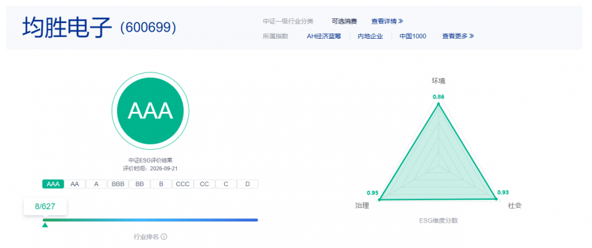Click the 行业排名 label text

[146, 237]
